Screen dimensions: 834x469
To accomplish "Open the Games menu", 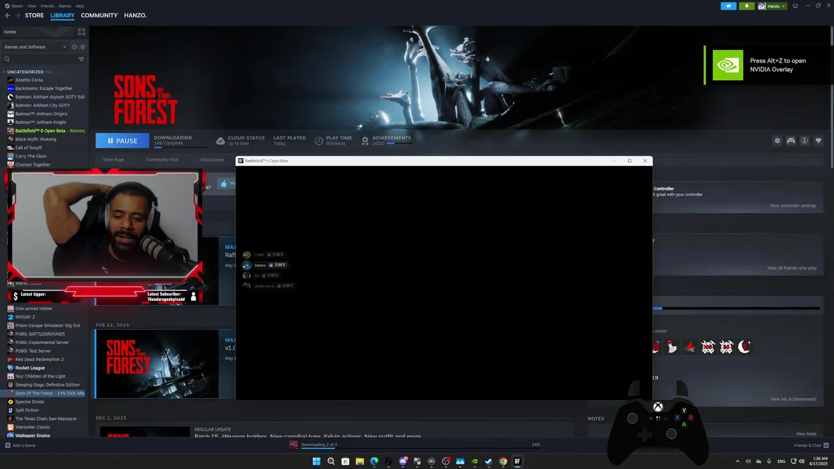I will [65, 6].
